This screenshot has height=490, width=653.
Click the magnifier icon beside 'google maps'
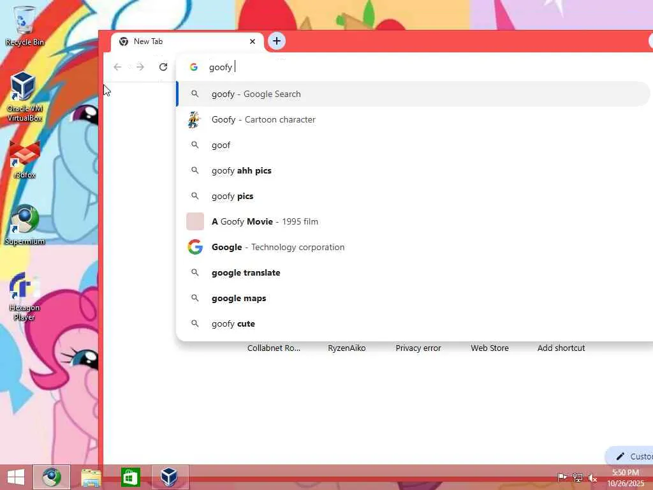coord(195,298)
